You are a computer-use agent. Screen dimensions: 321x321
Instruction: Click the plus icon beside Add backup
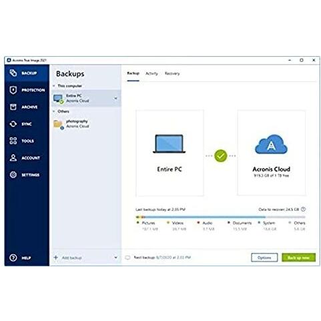pyautogui.click(x=56, y=258)
